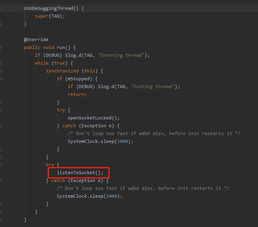The width and height of the screenshot is (258, 227).
Task: Collapse the while (true) block fold marker
Action: (0, 63)
